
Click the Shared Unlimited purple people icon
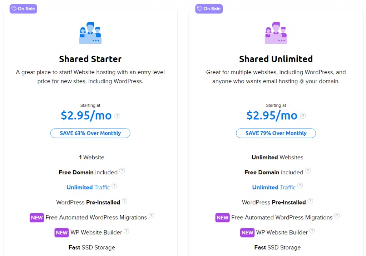pyautogui.click(x=276, y=33)
